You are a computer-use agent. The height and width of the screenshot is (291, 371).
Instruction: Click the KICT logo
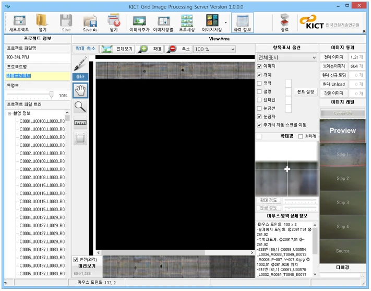coord(329,22)
